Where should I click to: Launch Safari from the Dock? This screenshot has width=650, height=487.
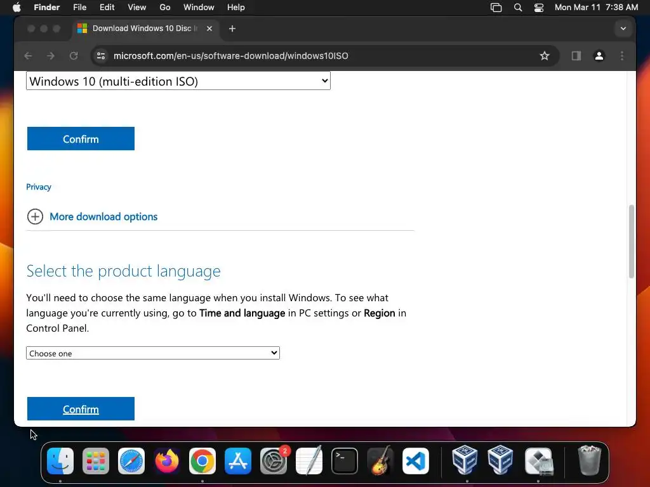click(x=131, y=460)
